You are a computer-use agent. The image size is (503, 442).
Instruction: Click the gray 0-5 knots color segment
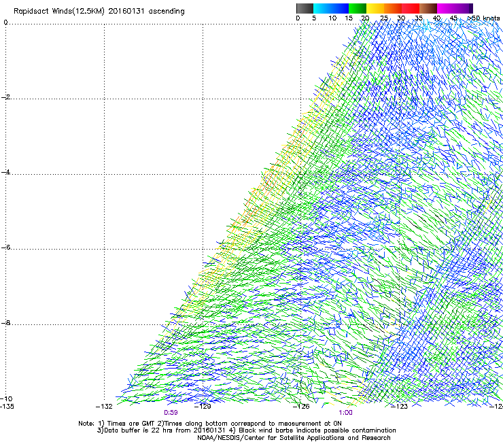305,8
